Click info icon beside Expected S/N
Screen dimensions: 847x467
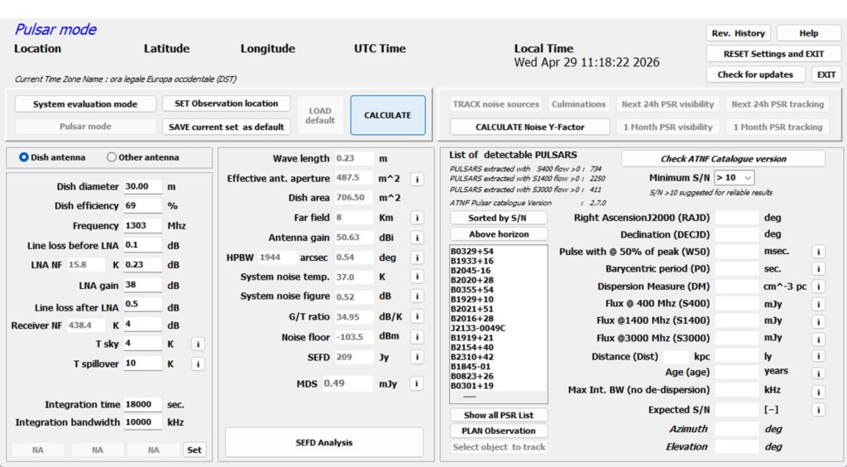click(x=818, y=410)
